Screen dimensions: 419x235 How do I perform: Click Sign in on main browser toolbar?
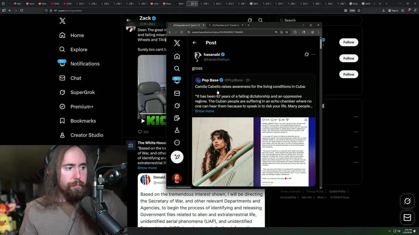tap(393, 10)
